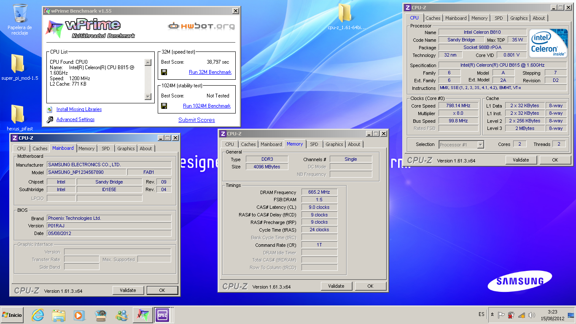Select Caches tab in Memory CPU-Z window
Screen dimensions: 576x324
pyautogui.click(x=248, y=144)
